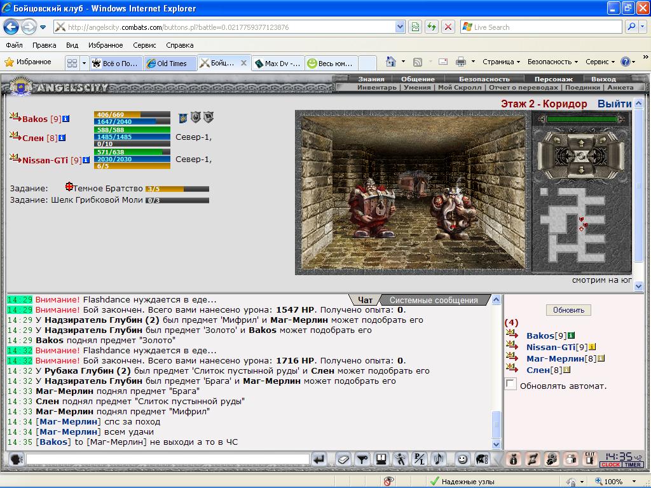Click the helmet head icon in chat toolbar
Image resolution: width=651 pixels, height=488 pixels.
pos(482,459)
